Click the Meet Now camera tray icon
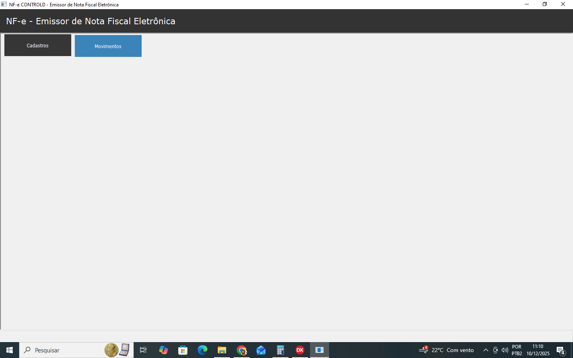573x358 pixels. pyautogui.click(x=495, y=350)
